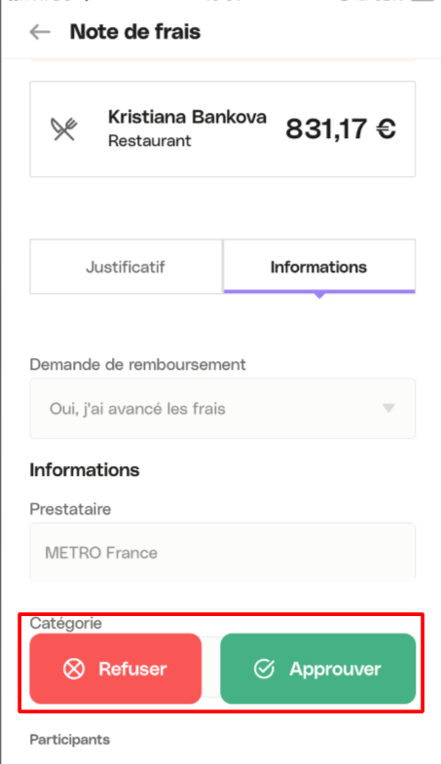The width and height of the screenshot is (441, 764).
Task: Click the Catégorie field label
Action: [66, 623]
